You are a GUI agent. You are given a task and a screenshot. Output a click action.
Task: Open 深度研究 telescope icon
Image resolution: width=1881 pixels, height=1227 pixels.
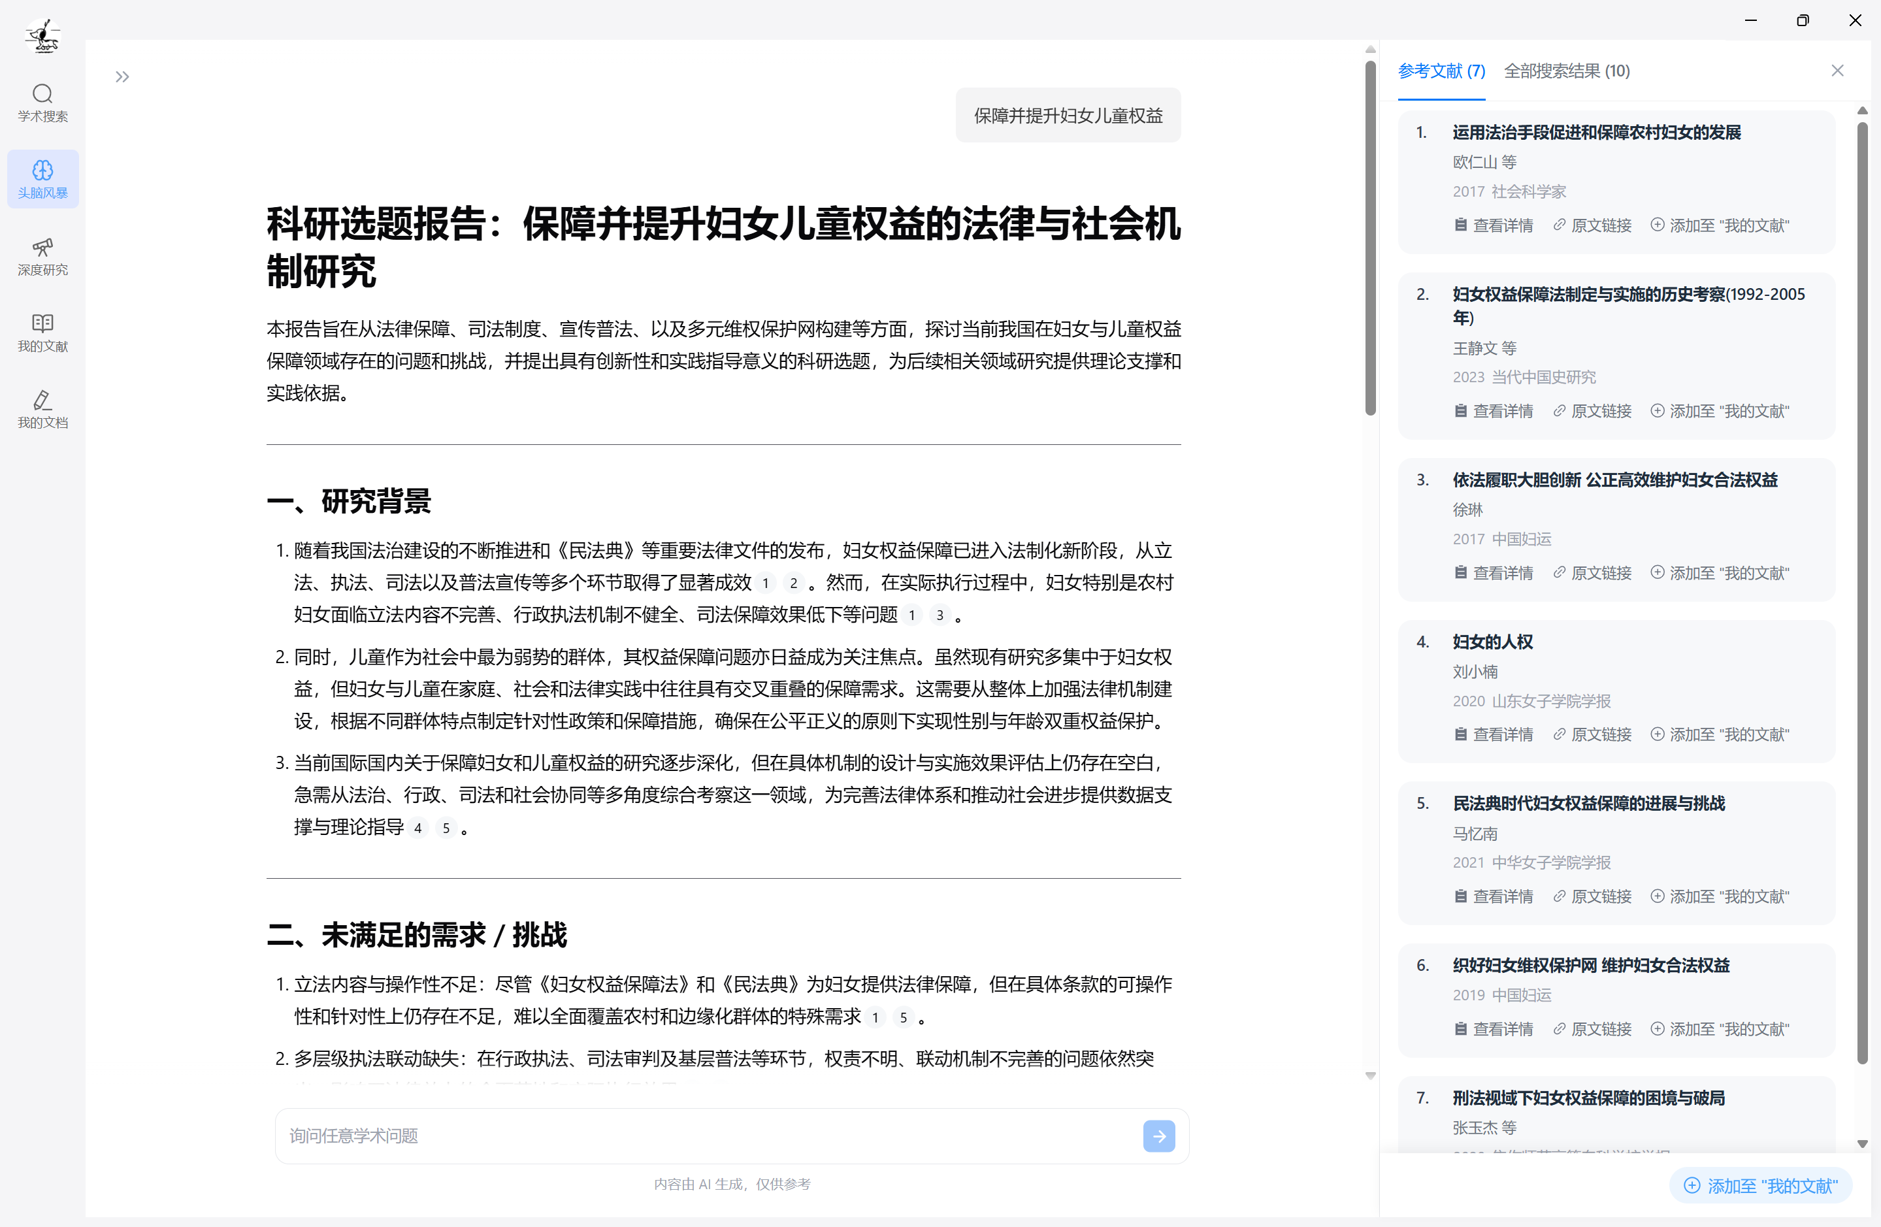[x=42, y=256]
